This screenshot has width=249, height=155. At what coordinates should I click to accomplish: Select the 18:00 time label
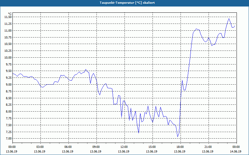pos(181,147)
